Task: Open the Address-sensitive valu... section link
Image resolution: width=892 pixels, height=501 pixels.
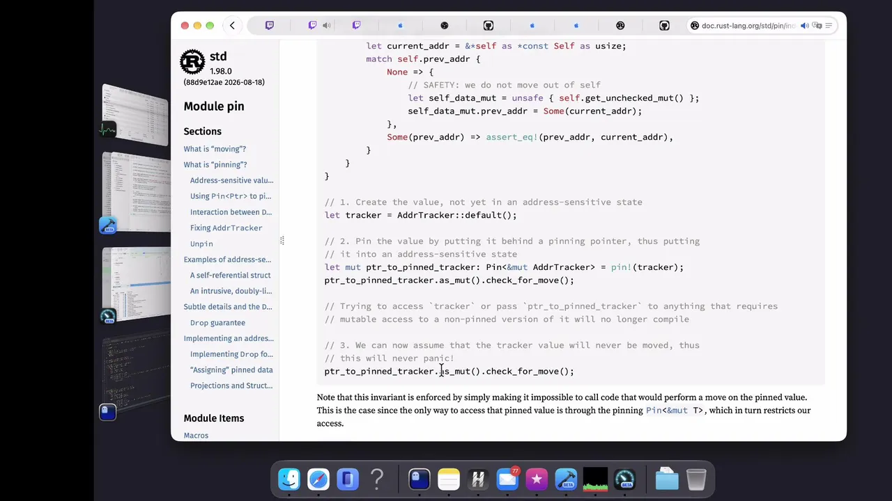Action: click(231, 180)
